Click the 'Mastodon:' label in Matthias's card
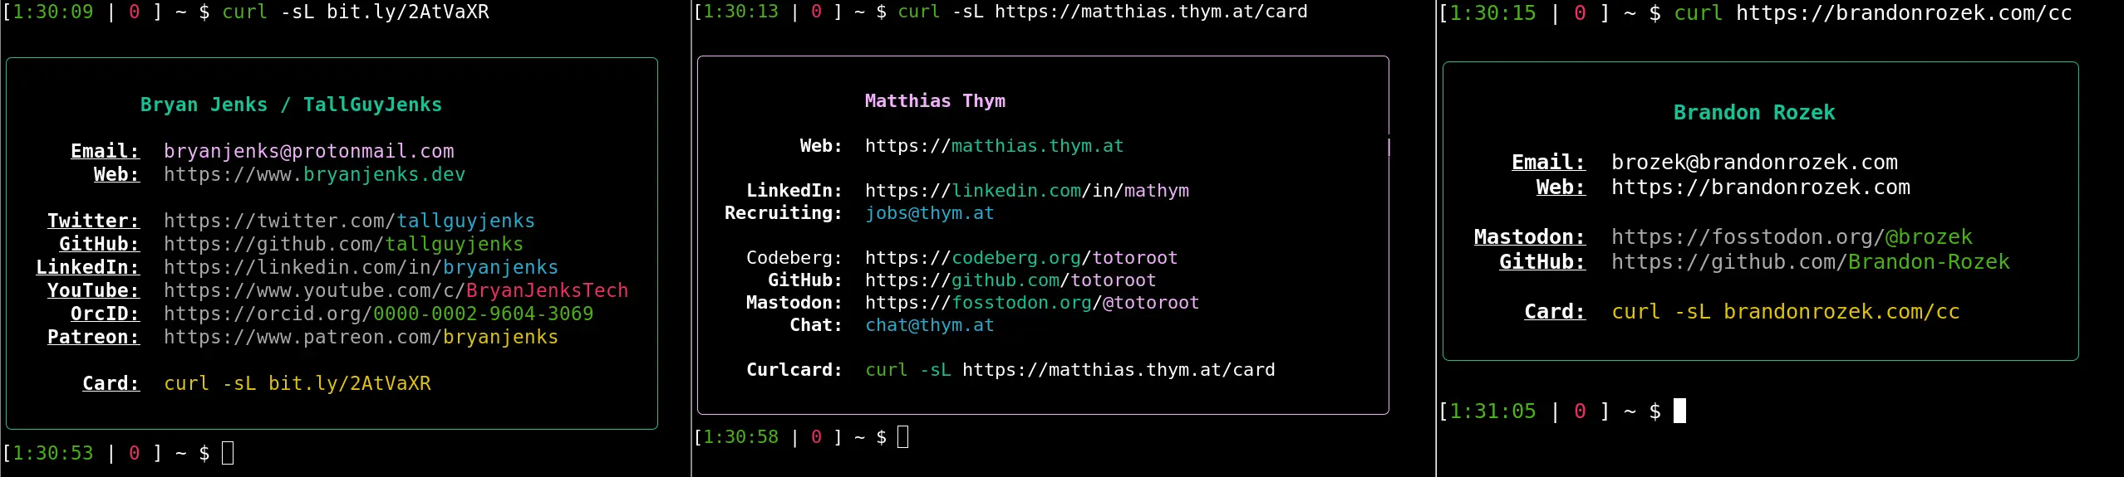Screen dimensions: 2124x477 794,303
